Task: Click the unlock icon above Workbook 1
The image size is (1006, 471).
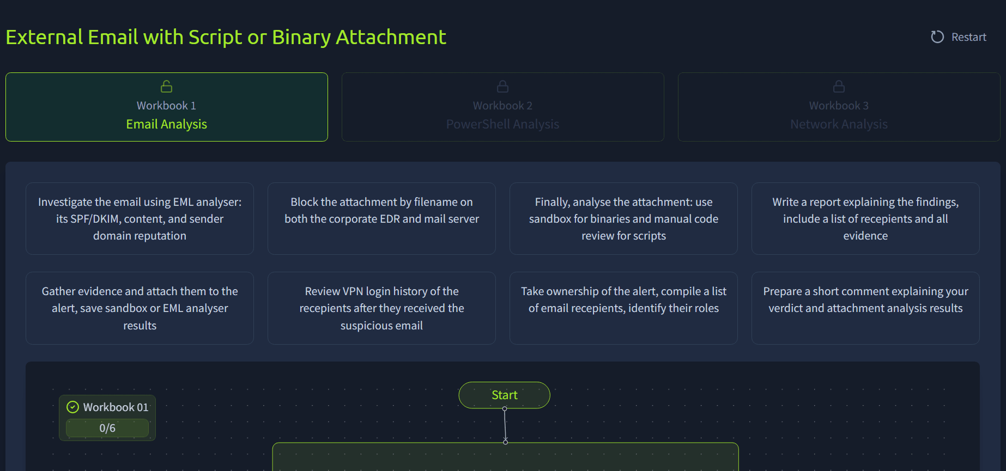Action: pos(166,87)
